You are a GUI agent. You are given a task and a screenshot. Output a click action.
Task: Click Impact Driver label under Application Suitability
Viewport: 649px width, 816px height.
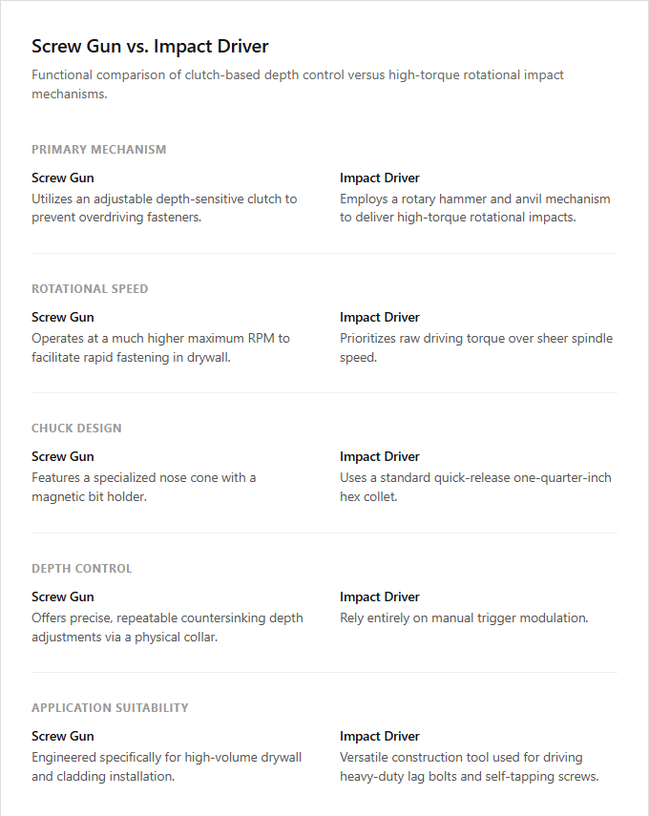coord(380,737)
